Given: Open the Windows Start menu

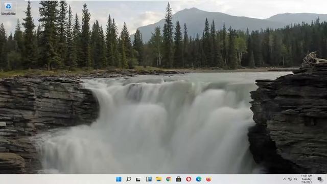Looking at the screenshot, I should tap(119, 179).
